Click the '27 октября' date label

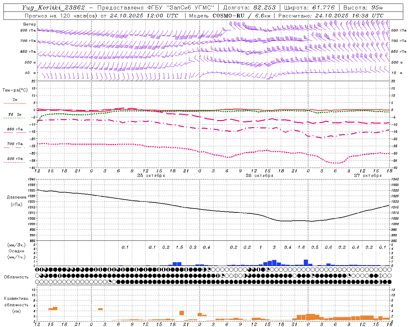[368, 176]
